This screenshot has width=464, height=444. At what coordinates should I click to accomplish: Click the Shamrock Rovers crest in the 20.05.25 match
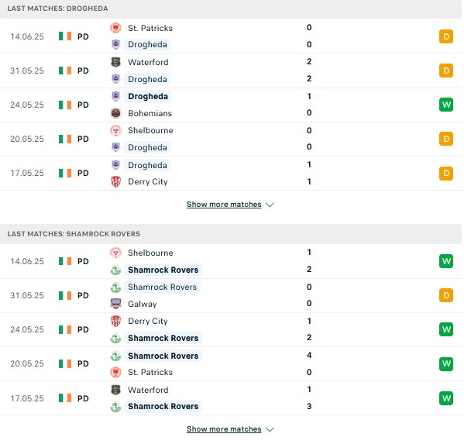[115, 356]
